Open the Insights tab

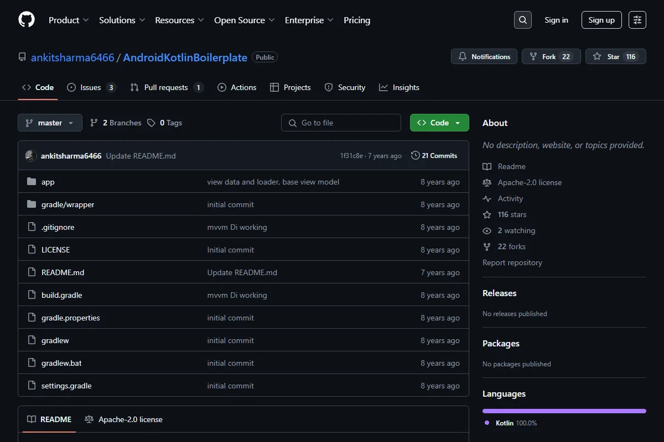coord(399,87)
